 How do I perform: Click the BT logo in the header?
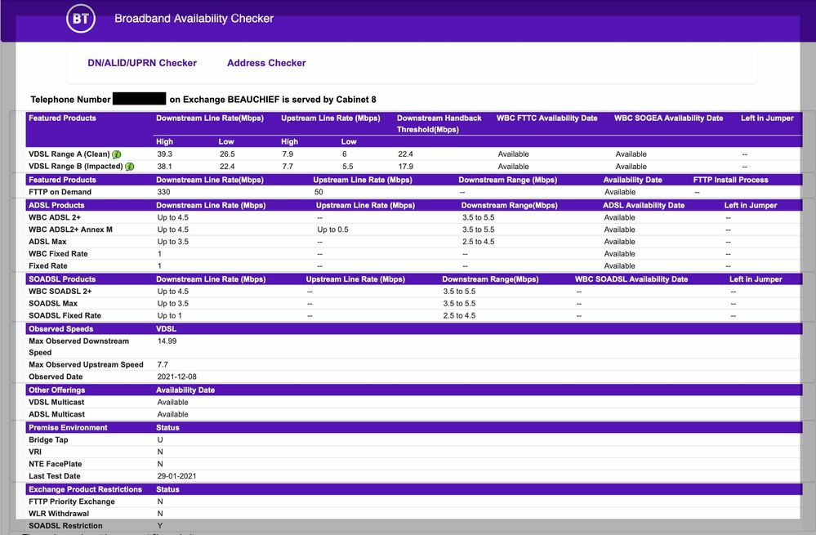pos(81,20)
